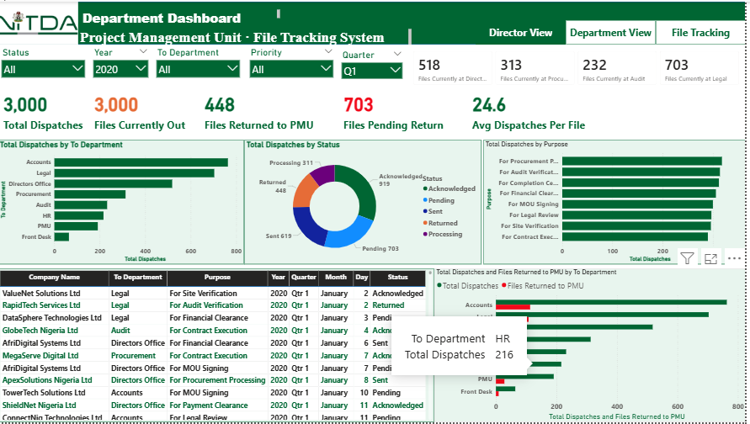Image resolution: width=750 pixels, height=424 pixels.
Task: Sort table by Company Name column header
Action: coord(54,278)
